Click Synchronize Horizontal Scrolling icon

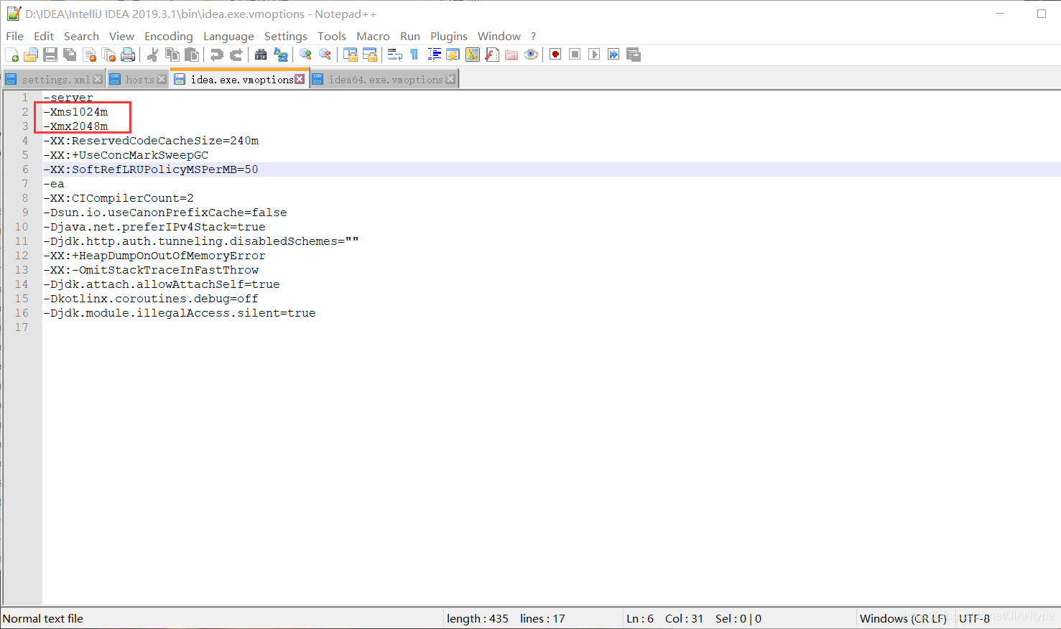(370, 55)
